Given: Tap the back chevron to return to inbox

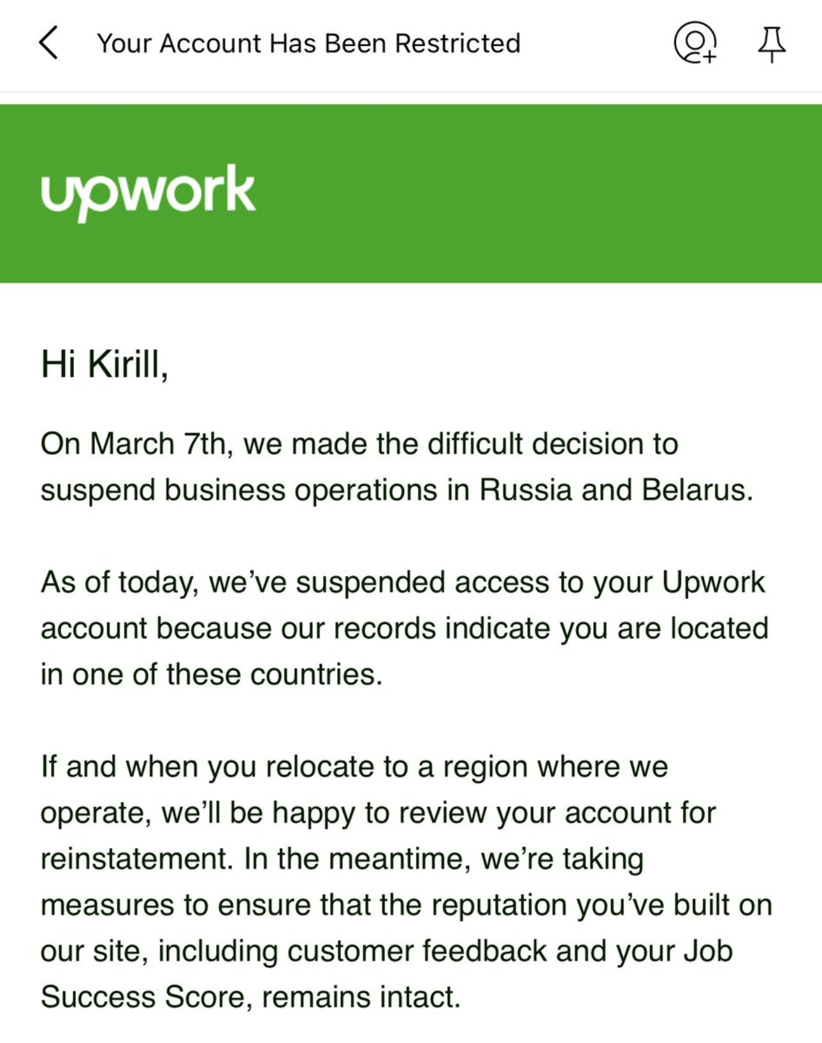Looking at the screenshot, I should [x=47, y=43].
